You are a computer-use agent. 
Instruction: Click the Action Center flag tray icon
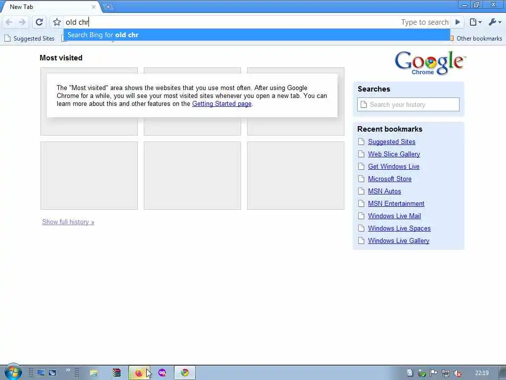point(434,373)
